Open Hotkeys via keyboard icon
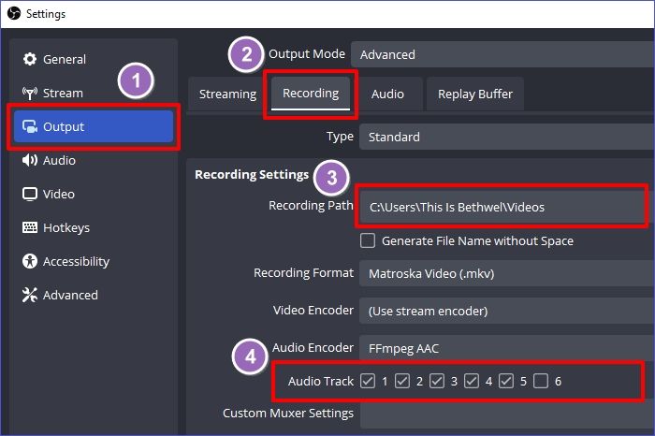655x436 pixels. click(x=29, y=227)
